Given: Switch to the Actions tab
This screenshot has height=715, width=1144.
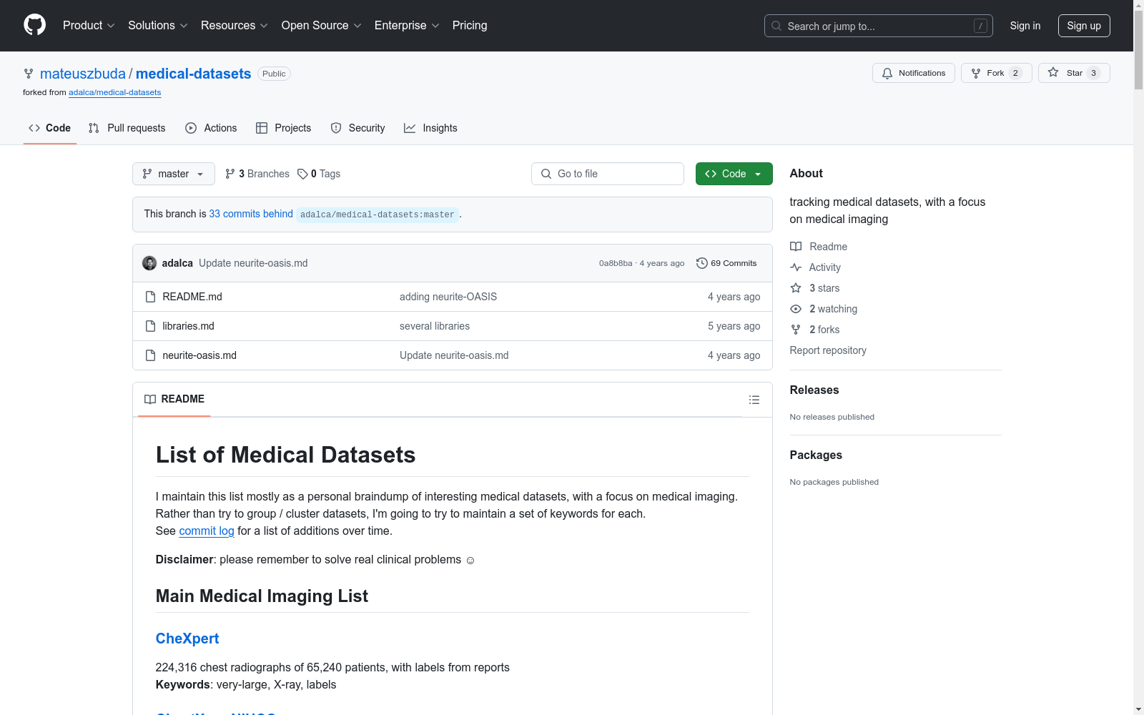Looking at the screenshot, I should coord(211,128).
